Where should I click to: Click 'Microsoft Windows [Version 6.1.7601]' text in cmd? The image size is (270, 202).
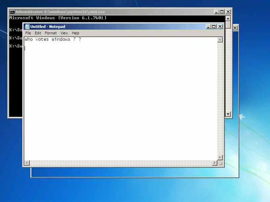[58, 18]
